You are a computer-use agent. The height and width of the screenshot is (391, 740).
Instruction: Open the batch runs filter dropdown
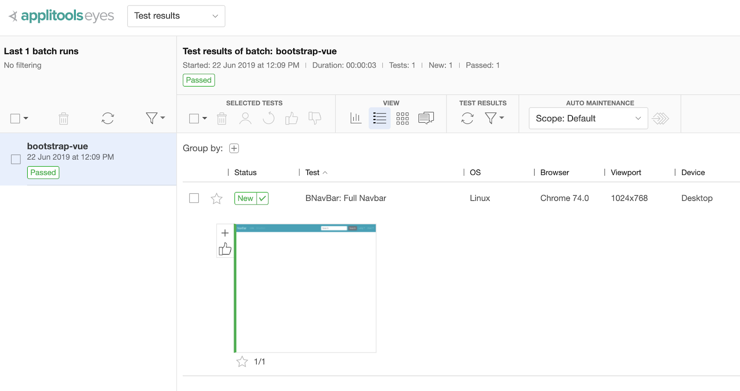(155, 118)
